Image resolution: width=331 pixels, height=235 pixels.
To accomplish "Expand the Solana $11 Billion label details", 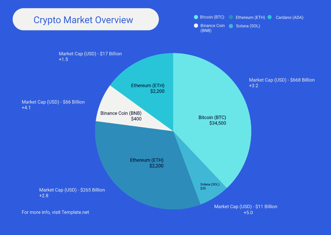I will pyautogui.click(x=245, y=209).
